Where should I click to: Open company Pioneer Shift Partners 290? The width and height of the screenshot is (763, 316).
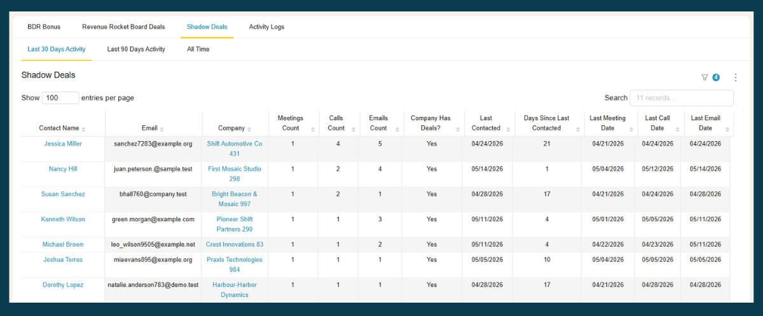[235, 224]
